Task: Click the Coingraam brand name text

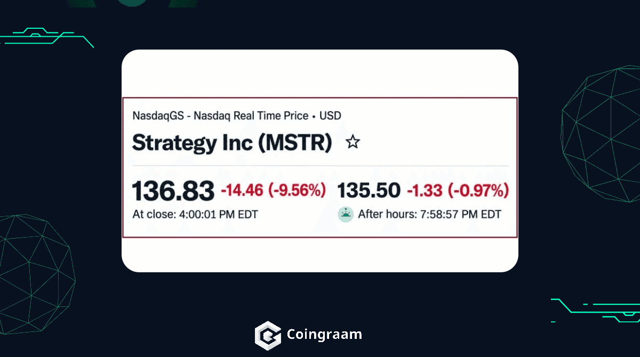Action: (324, 335)
